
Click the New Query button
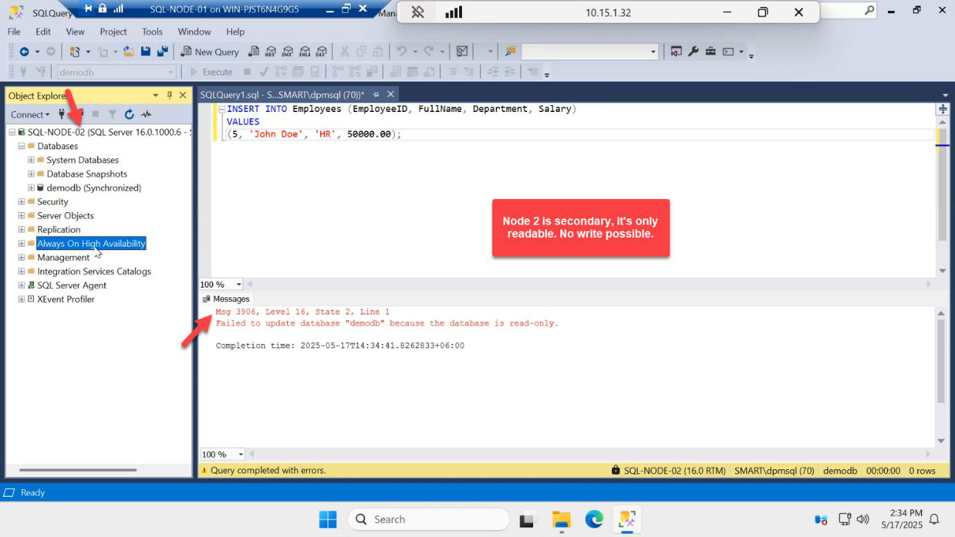coord(210,52)
